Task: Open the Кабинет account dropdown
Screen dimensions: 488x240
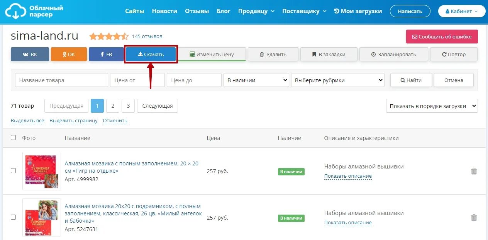Action: coord(461,11)
